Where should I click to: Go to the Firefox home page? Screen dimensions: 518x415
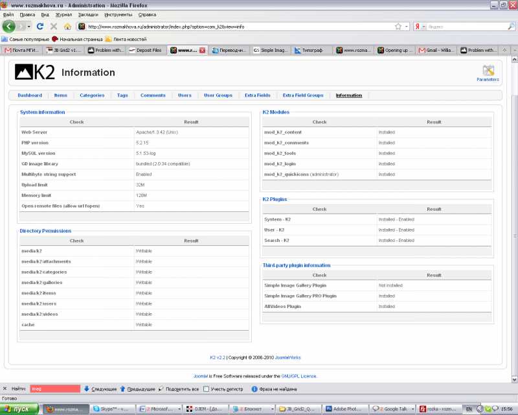67,27
